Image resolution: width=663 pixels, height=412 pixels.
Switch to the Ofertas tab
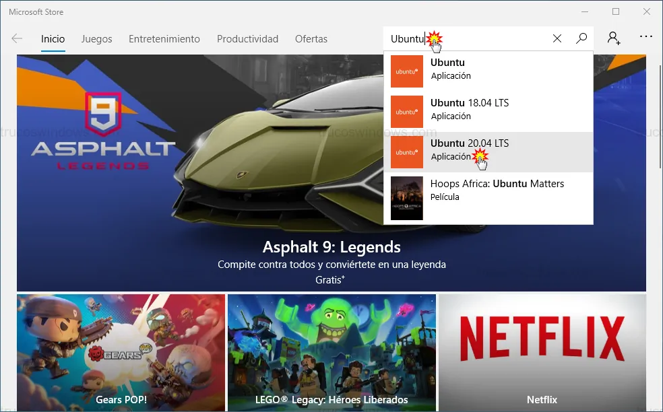[x=311, y=39]
